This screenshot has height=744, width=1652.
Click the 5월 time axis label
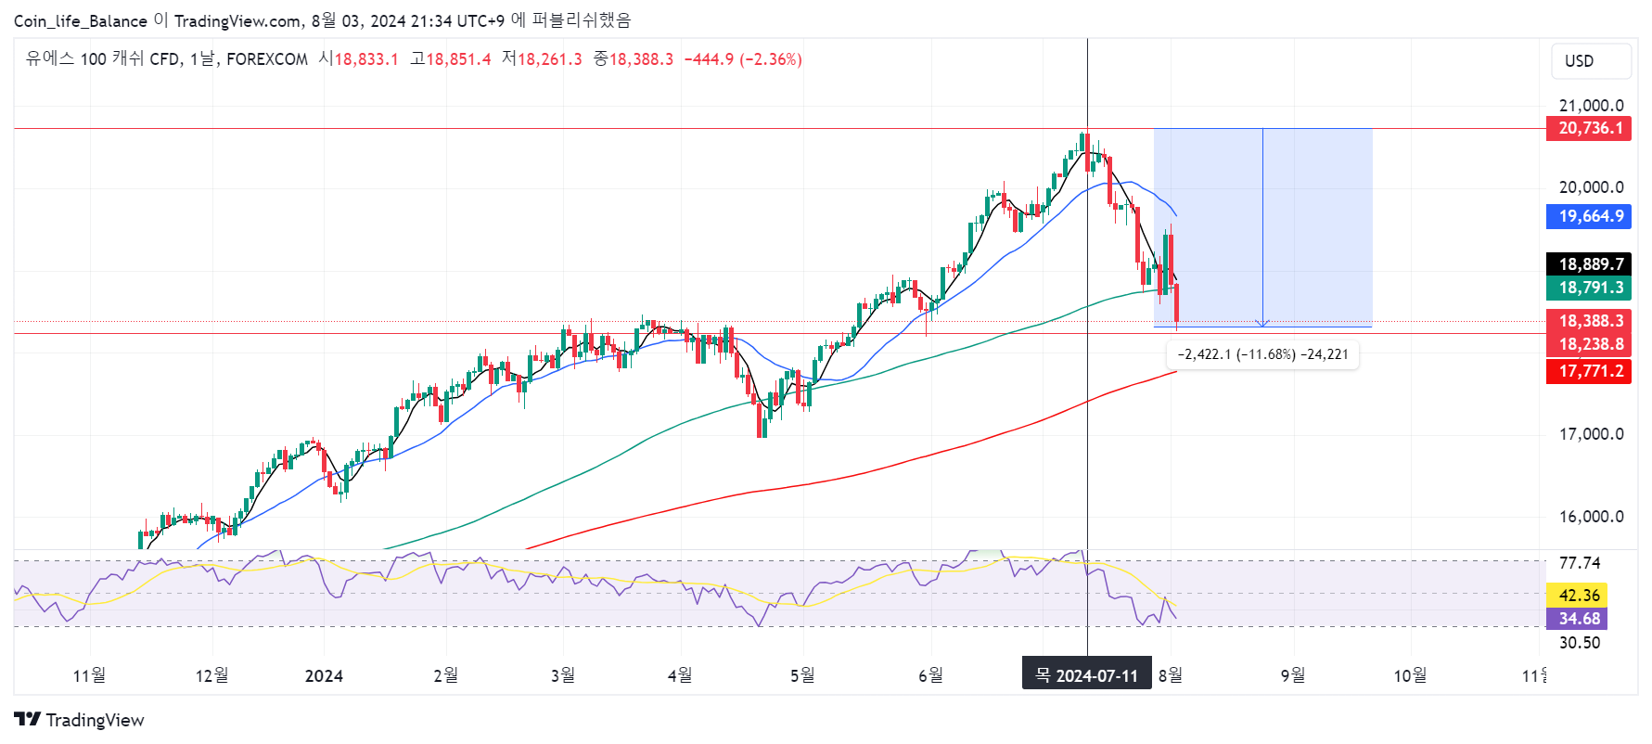click(x=802, y=675)
